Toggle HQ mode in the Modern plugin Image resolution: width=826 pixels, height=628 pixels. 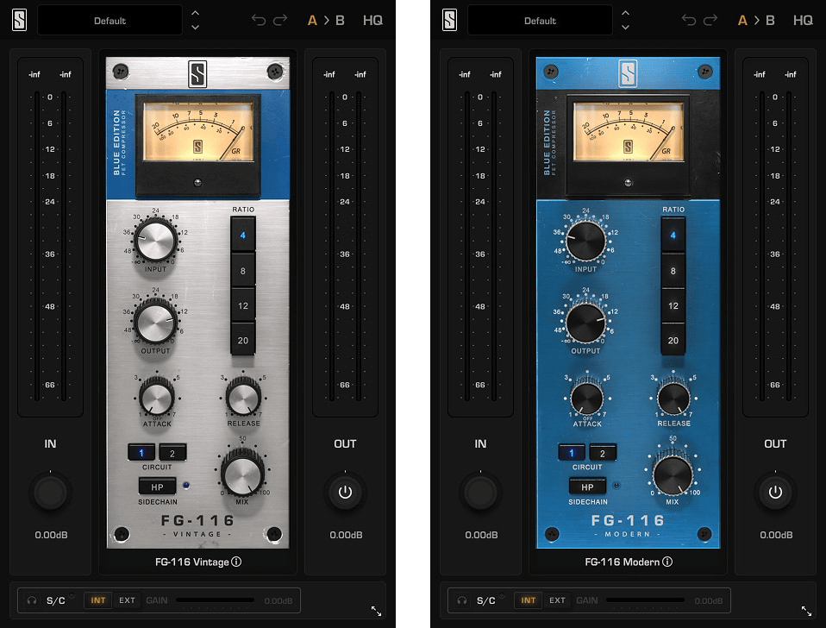(x=803, y=20)
